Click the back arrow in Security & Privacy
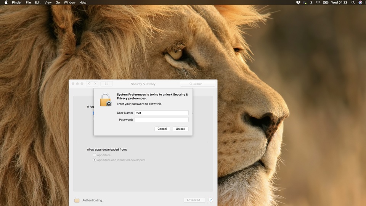Image resolution: width=366 pixels, height=206 pixels. point(89,84)
